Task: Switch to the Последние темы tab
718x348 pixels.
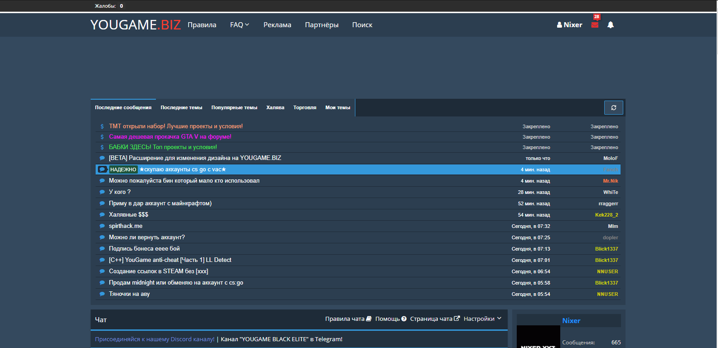Action: coord(181,108)
